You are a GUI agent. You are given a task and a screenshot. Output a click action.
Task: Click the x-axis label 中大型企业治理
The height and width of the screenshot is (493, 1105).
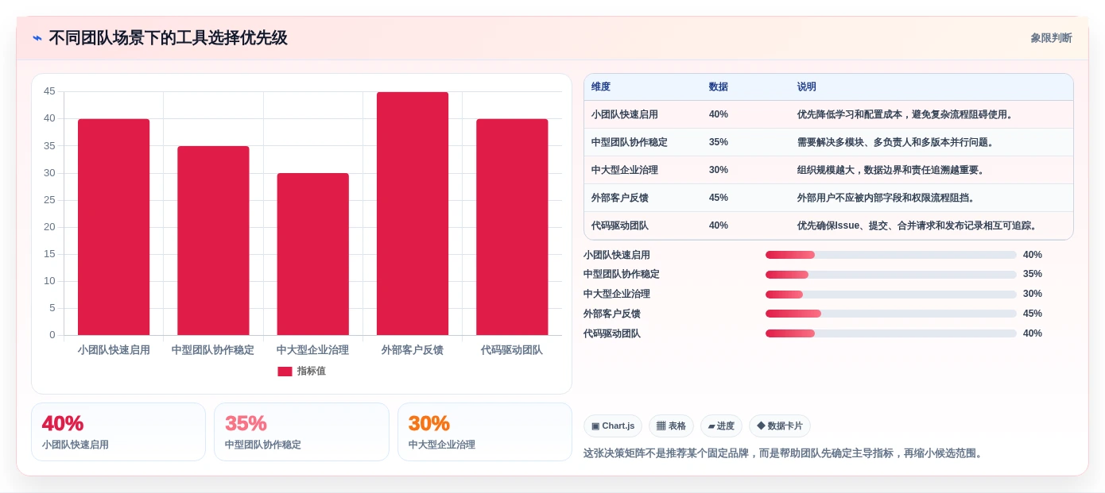pos(312,350)
